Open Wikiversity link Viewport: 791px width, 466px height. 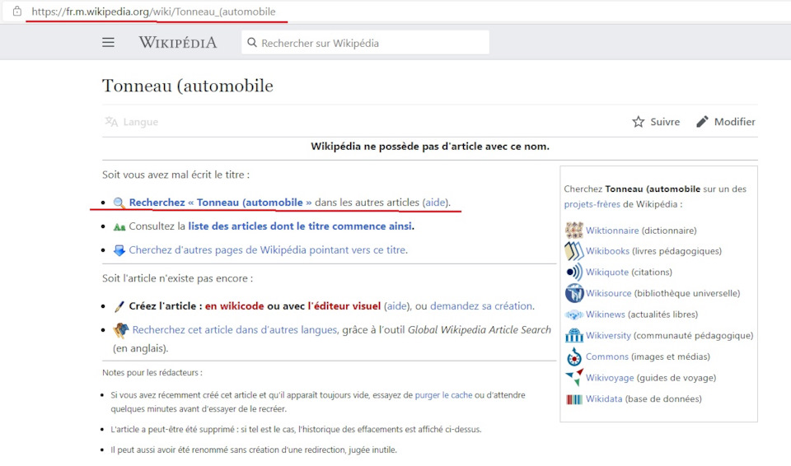(x=608, y=335)
